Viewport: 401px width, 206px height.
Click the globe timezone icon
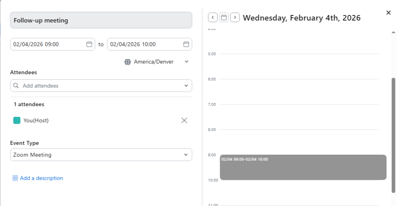coord(127,62)
